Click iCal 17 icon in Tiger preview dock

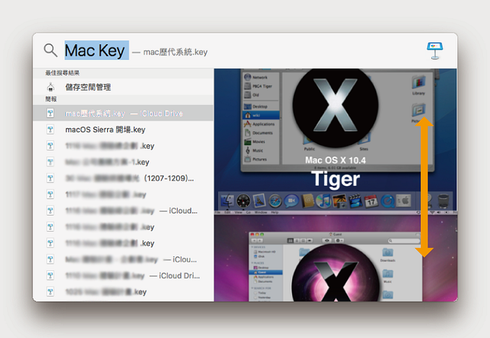pos(371,201)
